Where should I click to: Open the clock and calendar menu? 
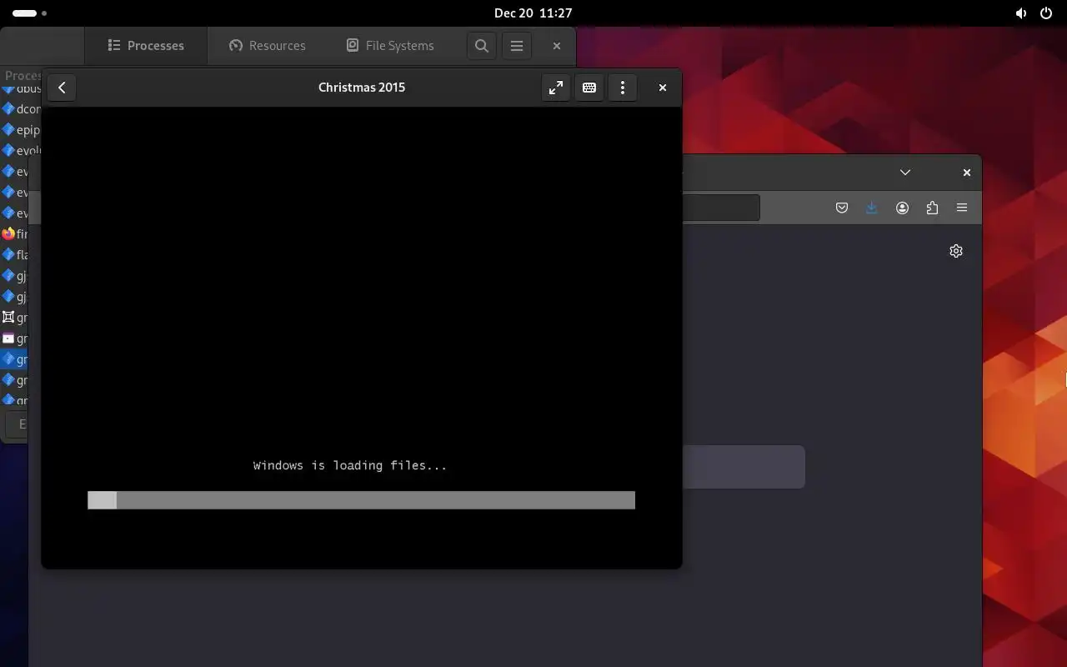[533, 13]
